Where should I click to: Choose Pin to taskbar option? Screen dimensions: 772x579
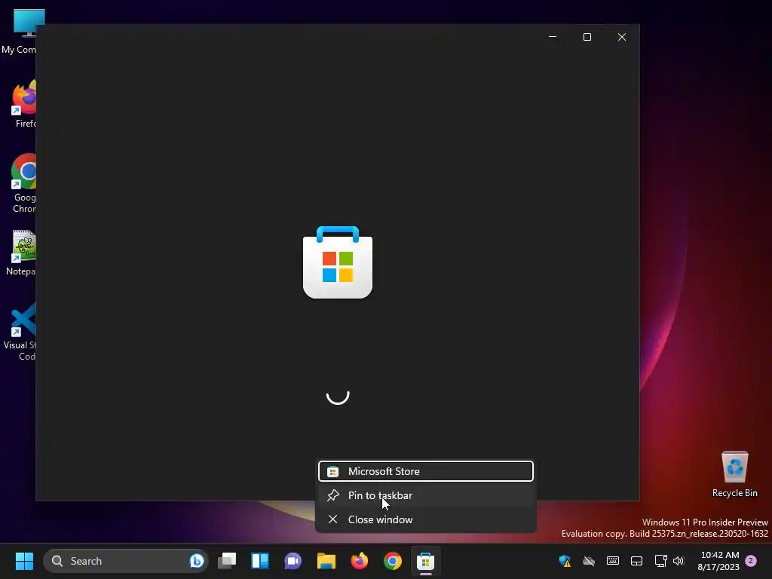pos(426,495)
